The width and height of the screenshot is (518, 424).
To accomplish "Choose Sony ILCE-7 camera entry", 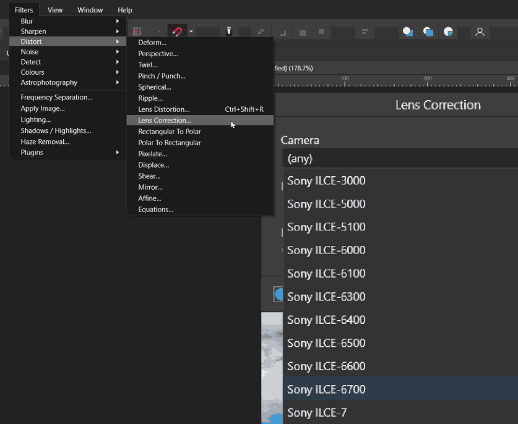I will pos(400,412).
